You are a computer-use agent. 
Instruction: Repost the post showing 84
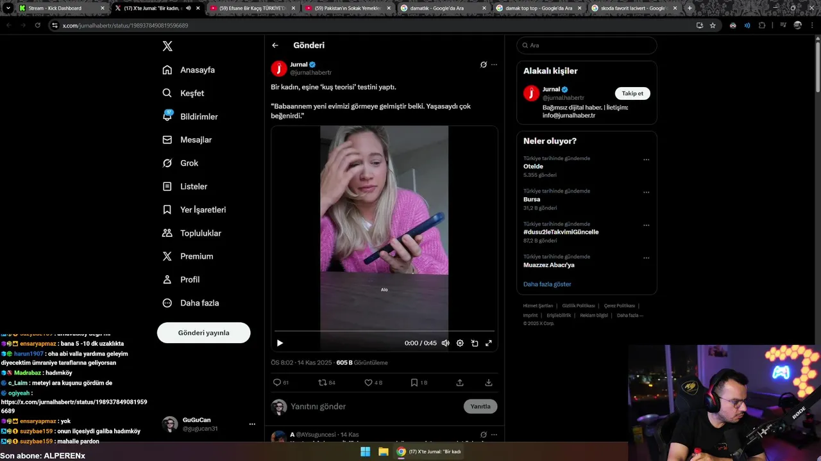click(327, 382)
